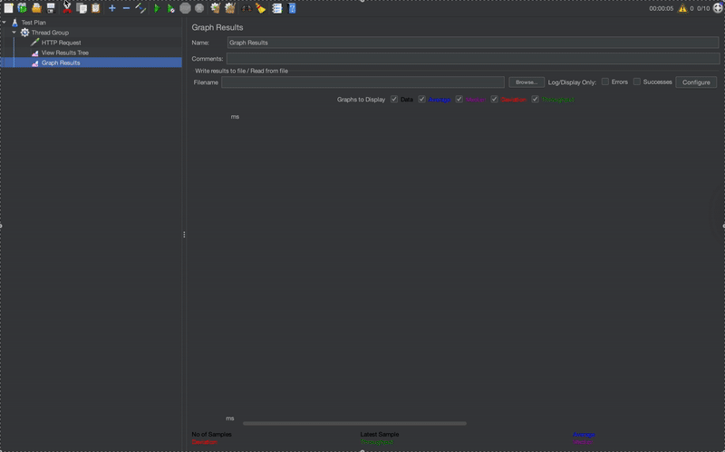725x452 pixels.
Task: Click the 0/10 thread counter
Action: [x=703, y=8]
